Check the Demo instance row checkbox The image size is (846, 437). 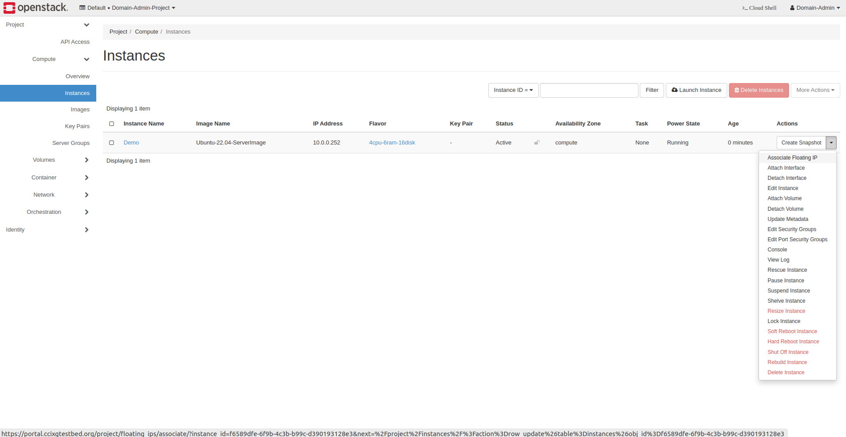point(112,143)
